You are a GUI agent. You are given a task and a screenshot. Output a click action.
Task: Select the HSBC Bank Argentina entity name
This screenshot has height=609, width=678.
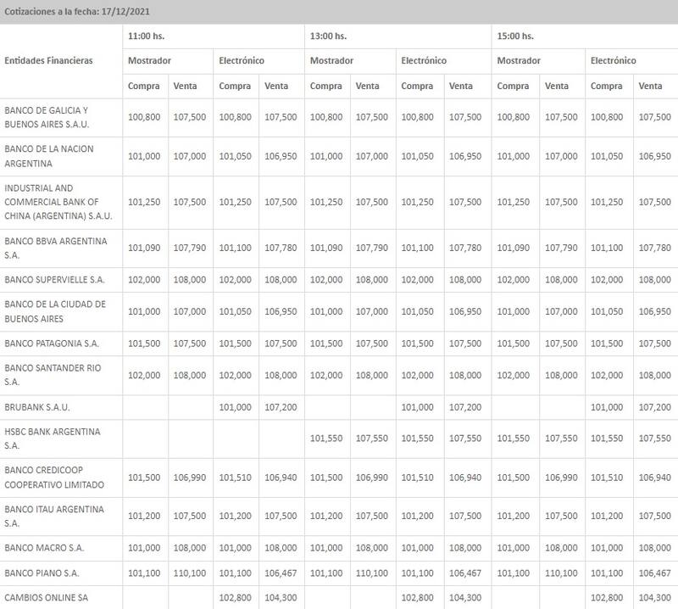click(53, 438)
